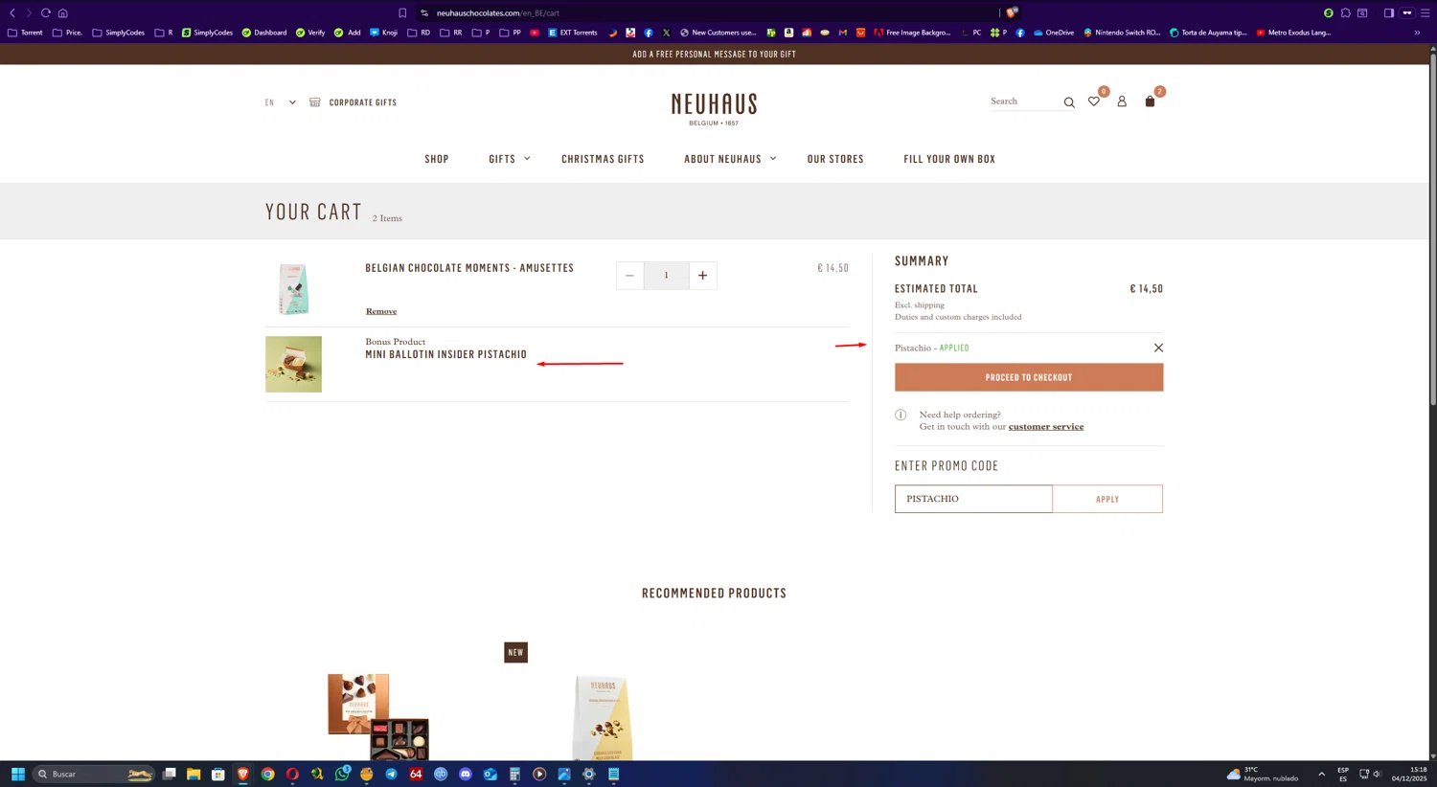Click the browser address bar URL
The width and height of the screenshot is (1437, 787).
pyautogui.click(x=497, y=12)
